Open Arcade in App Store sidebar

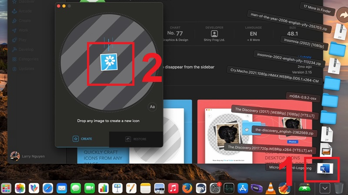click(22, 11)
